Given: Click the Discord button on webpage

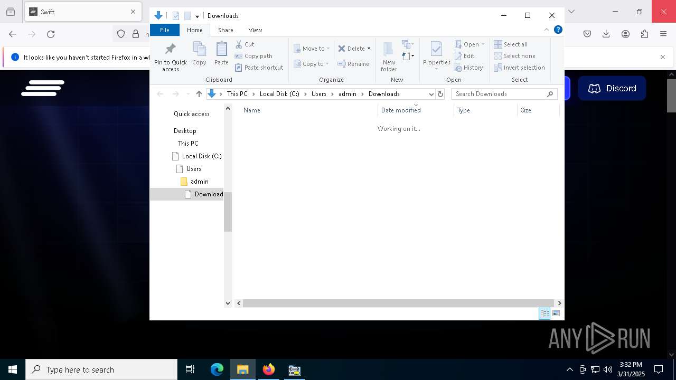Looking at the screenshot, I should tap(612, 88).
